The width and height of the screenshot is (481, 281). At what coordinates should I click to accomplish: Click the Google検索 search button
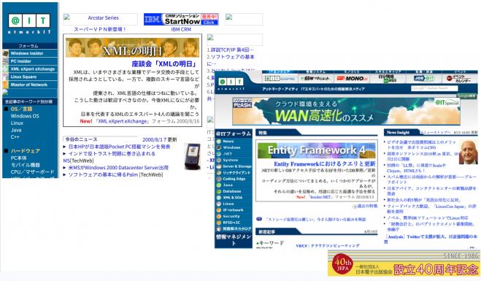[466, 96]
